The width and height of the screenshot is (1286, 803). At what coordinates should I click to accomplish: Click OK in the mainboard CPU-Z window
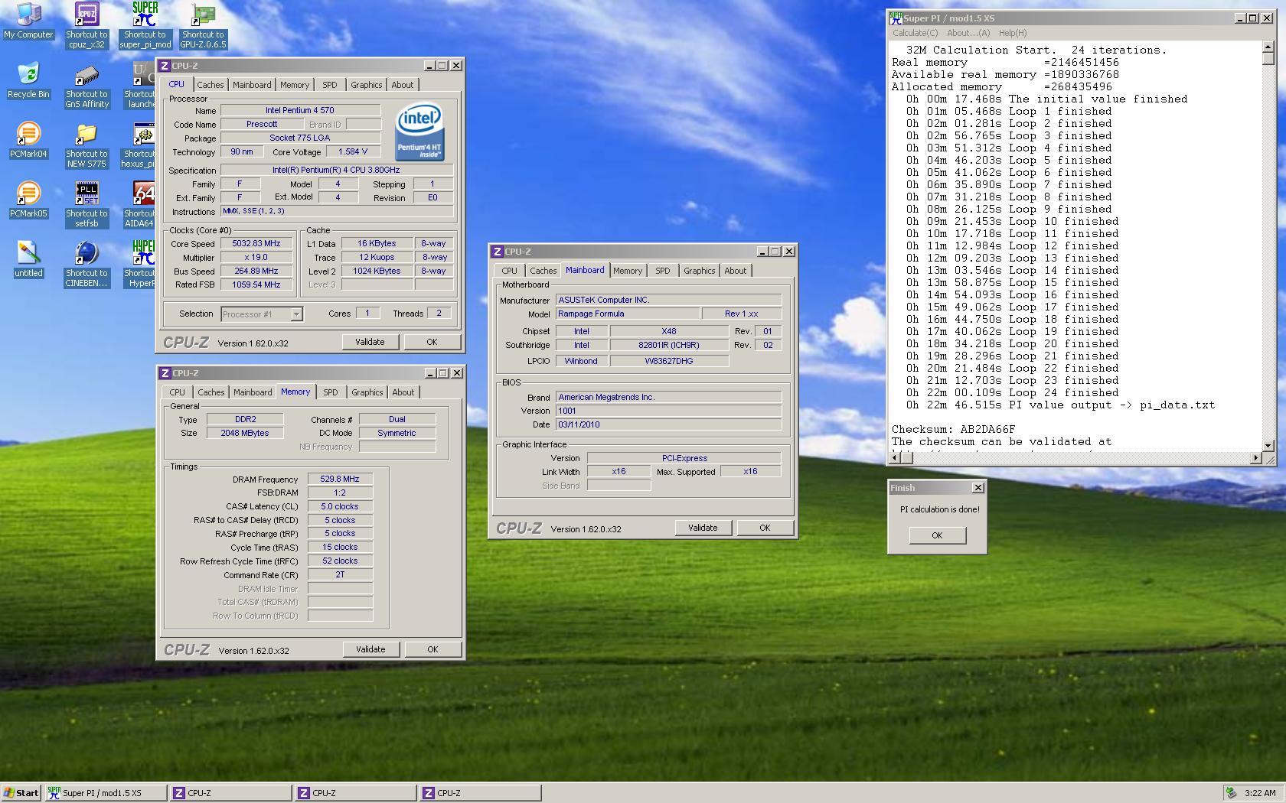[x=765, y=528]
